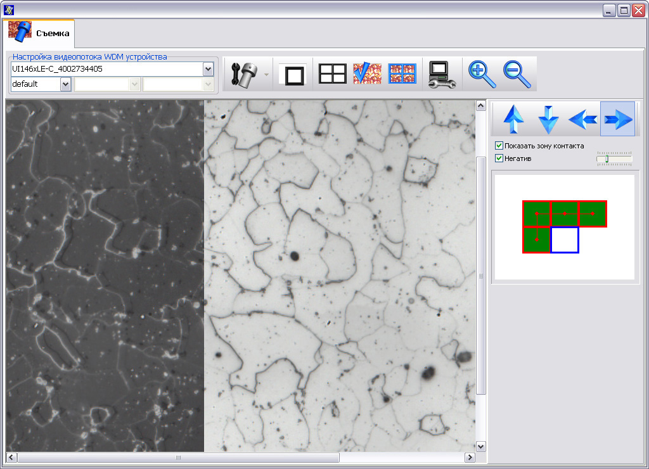Open computer with wrench settings icon
This screenshot has width=649, height=469.
pos(442,75)
